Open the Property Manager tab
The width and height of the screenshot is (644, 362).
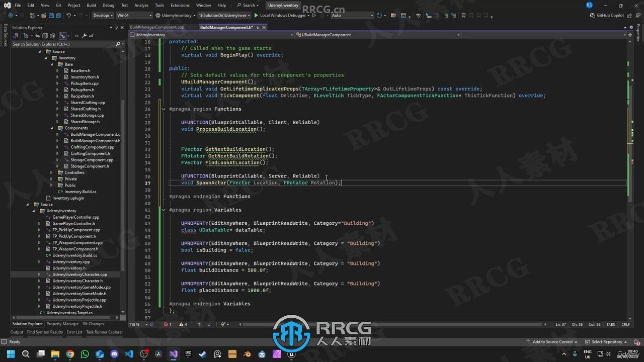click(62, 324)
